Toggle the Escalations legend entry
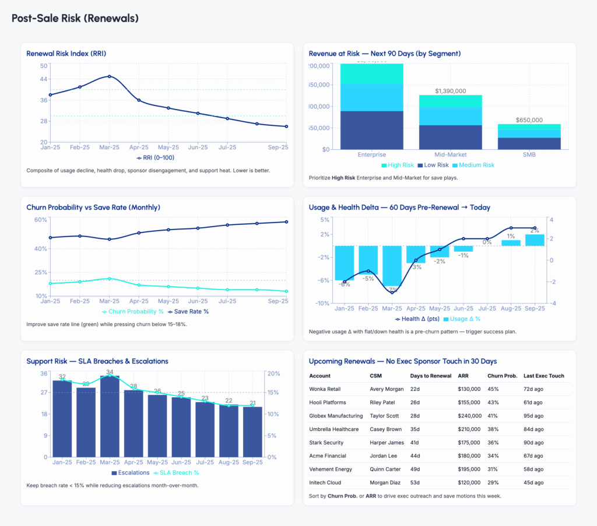 point(114,472)
